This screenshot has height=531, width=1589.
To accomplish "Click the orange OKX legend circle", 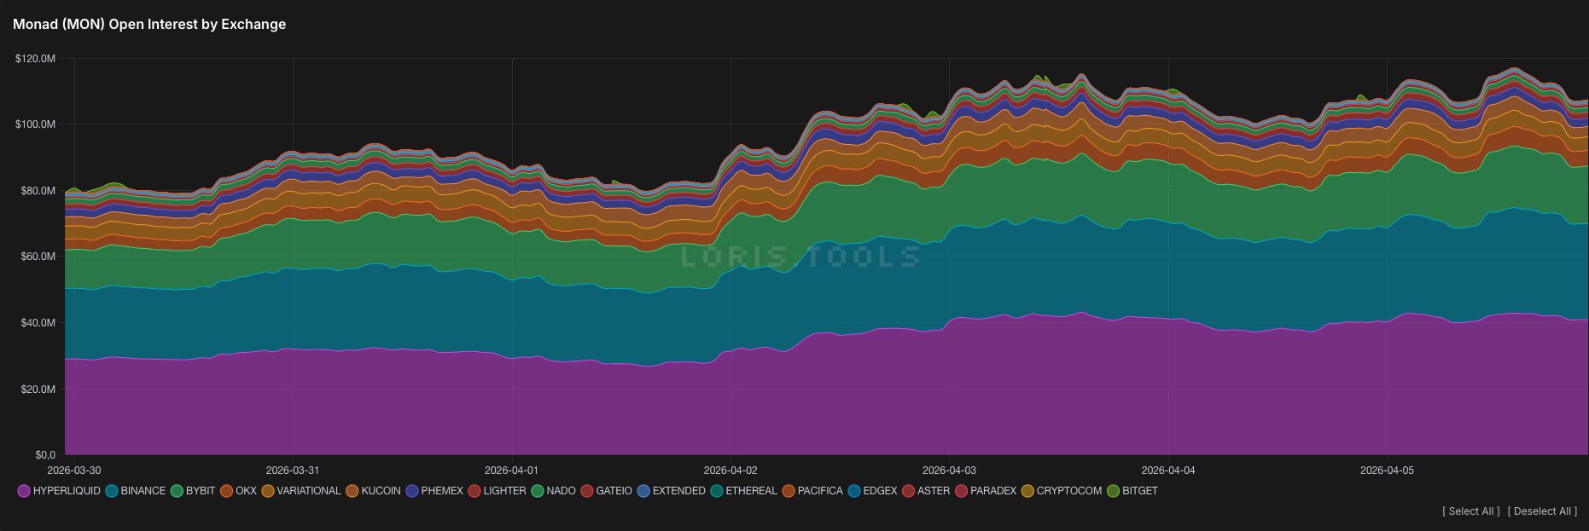I will point(226,491).
